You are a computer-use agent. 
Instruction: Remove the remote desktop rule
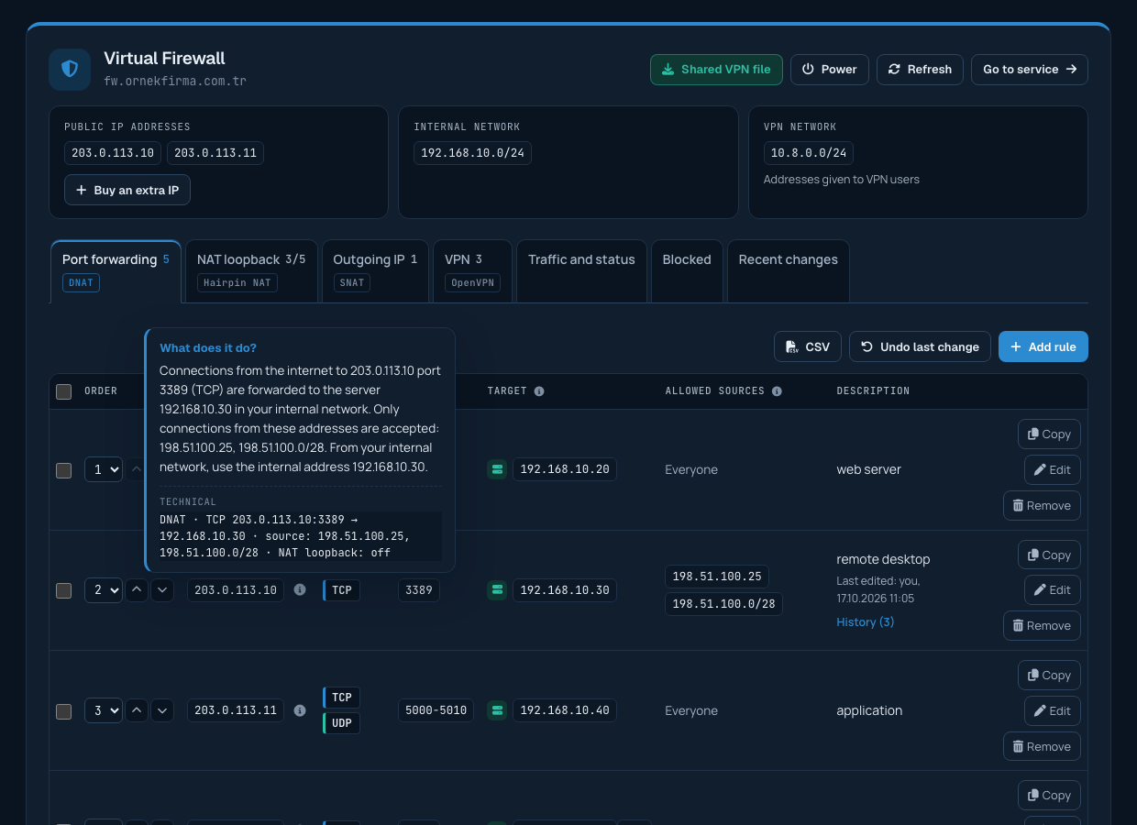[1042, 626]
